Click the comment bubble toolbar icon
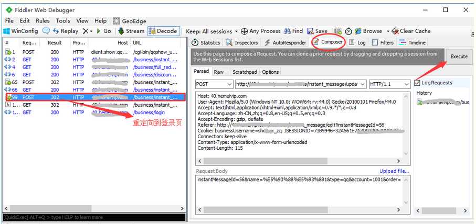 [x=46, y=31]
